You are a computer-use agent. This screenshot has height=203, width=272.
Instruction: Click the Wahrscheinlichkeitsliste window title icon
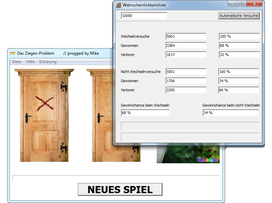[118, 5]
